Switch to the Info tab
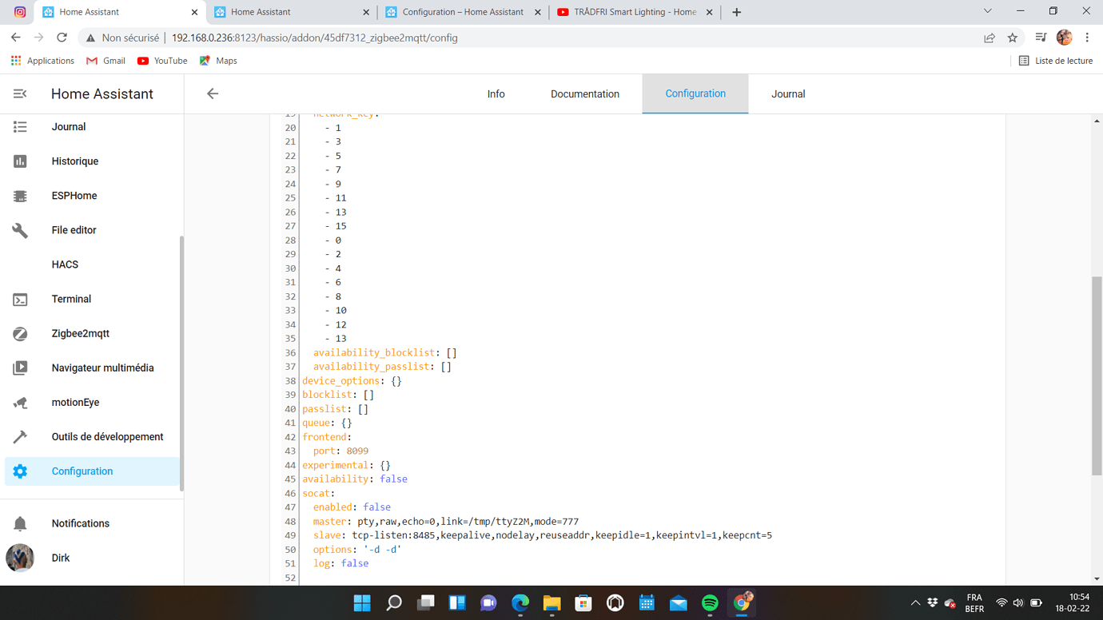The width and height of the screenshot is (1103, 620). pos(496,94)
